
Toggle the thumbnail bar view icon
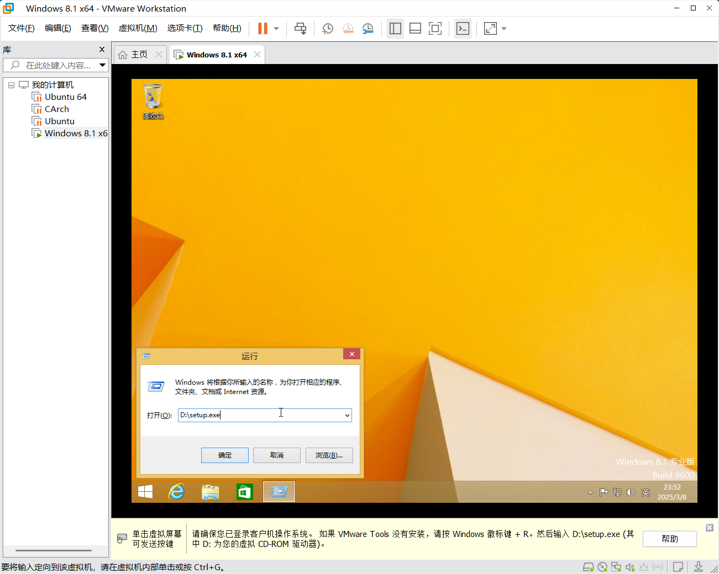coord(415,28)
